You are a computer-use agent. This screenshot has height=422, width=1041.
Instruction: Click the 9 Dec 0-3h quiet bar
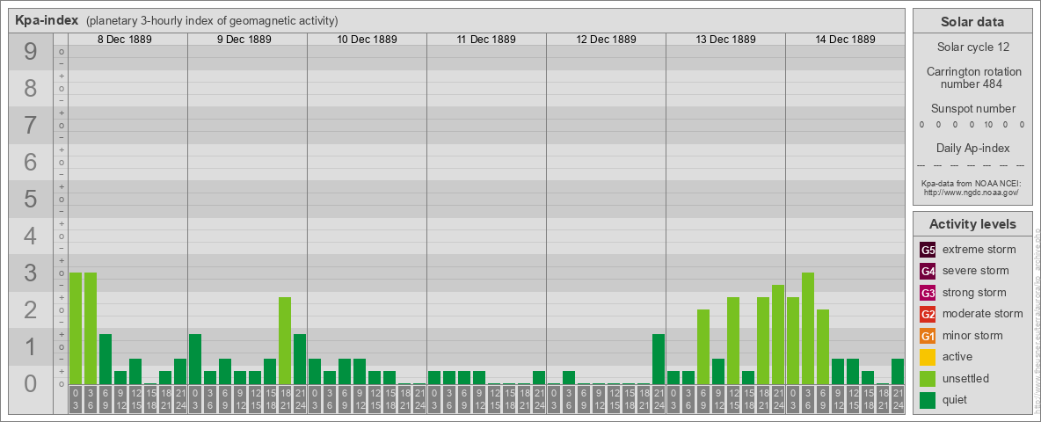(x=195, y=359)
